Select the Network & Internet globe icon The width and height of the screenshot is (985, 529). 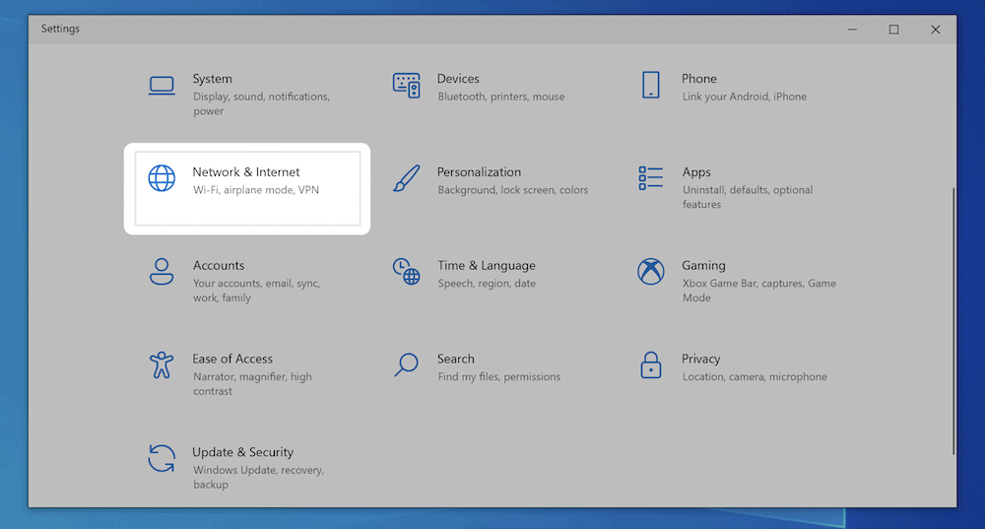coord(162,178)
